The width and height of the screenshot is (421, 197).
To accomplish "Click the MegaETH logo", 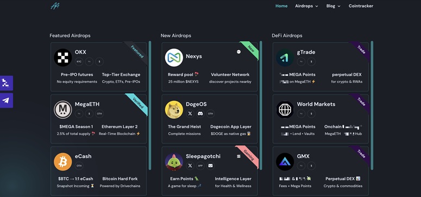I will pyautogui.click(x=63, y=110).
